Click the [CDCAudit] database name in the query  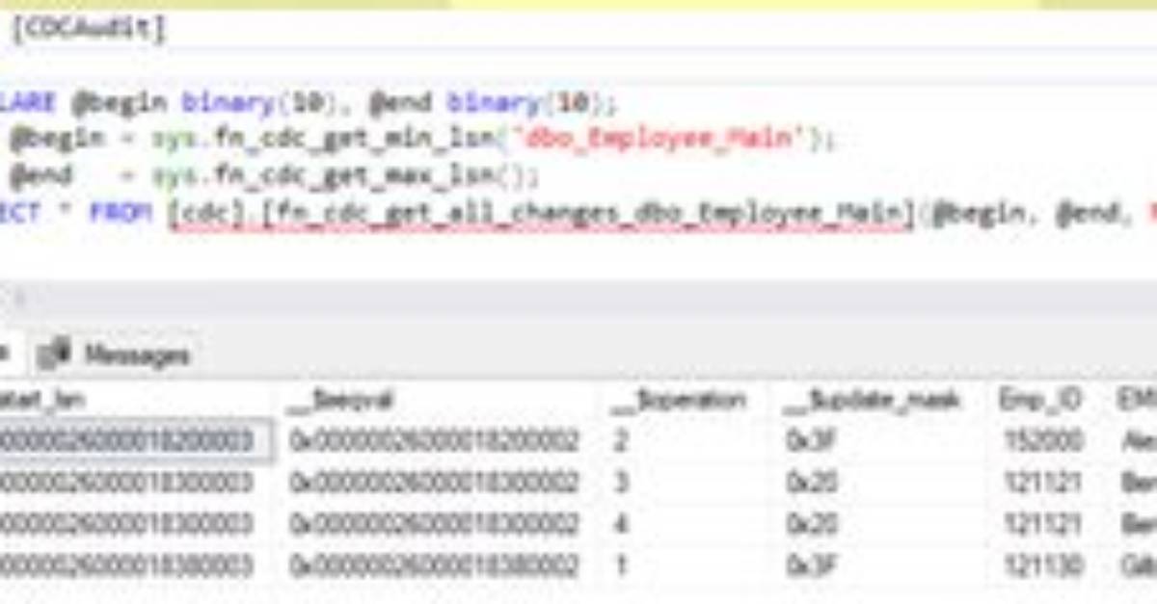tap(89, 29)
